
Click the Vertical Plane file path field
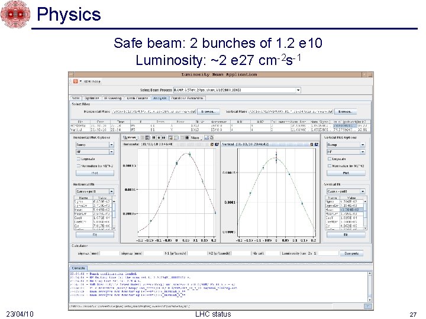click(291, 112)
